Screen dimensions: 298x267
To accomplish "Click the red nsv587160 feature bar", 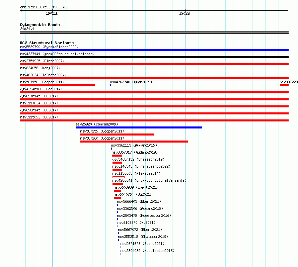I will [x=134, y=142].
